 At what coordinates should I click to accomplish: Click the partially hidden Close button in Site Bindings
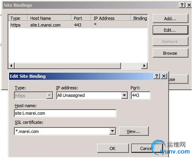(179, 79)
